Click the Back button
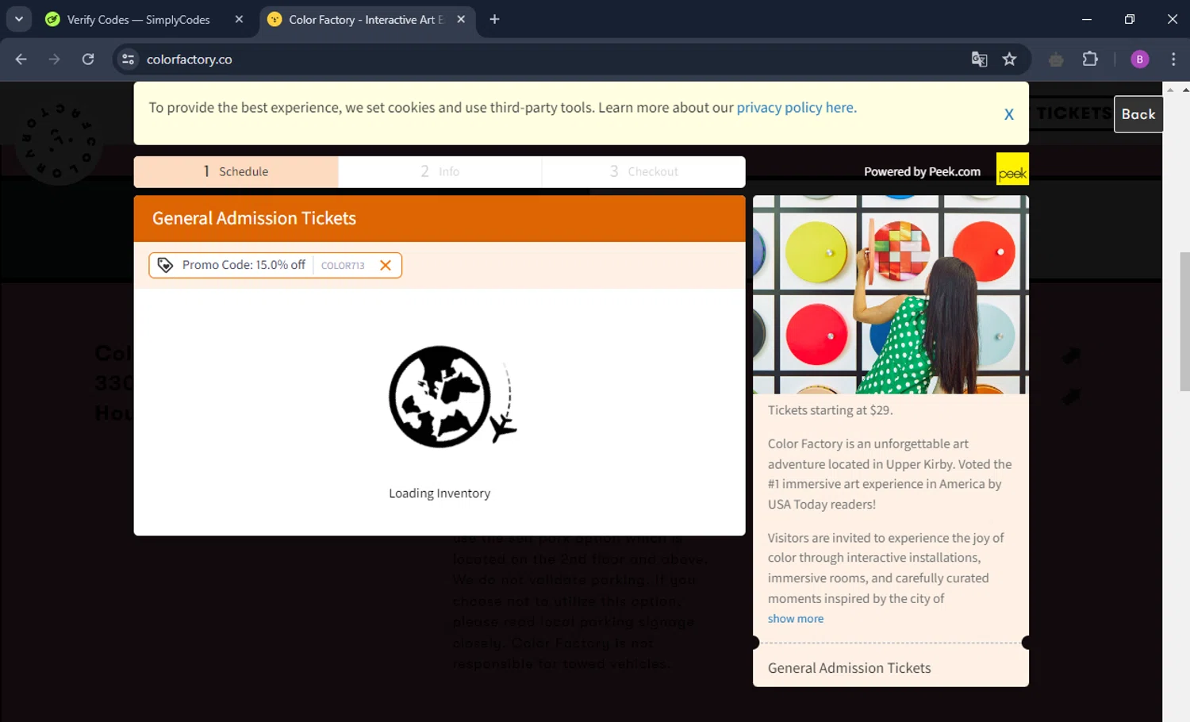The width and height of the screenshot is (1190, 722). point(1138,114)
